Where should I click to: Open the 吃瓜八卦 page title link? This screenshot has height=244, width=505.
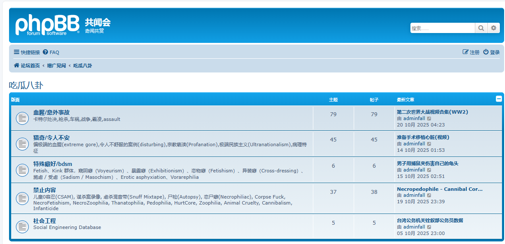26,85
